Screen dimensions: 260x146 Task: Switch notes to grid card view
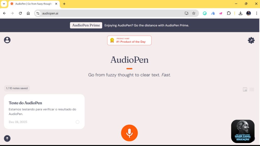pyautogui.click(x=245, y=89)
